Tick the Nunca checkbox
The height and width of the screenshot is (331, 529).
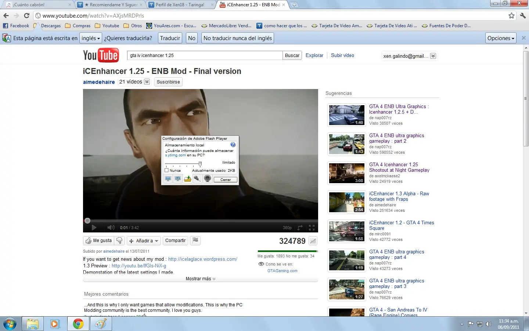click(166, 170)
